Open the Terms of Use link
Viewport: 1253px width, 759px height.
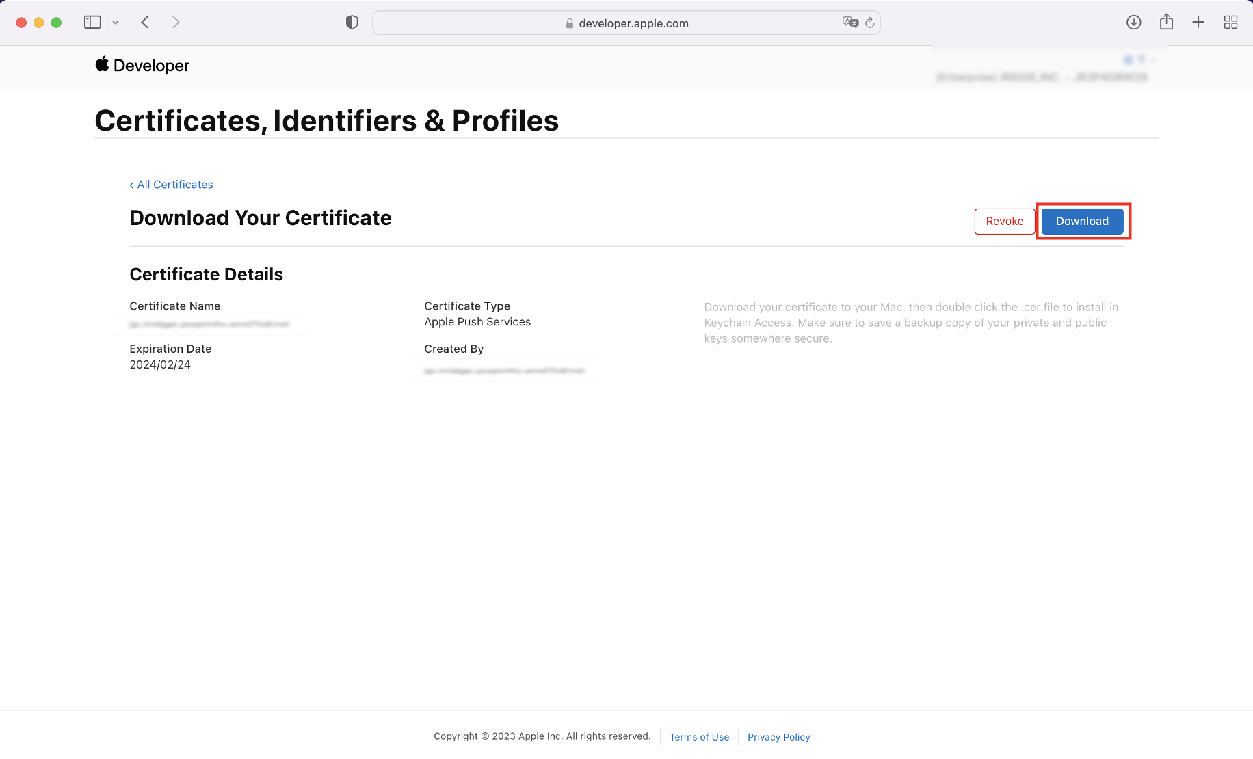click(x=699, y=736)
